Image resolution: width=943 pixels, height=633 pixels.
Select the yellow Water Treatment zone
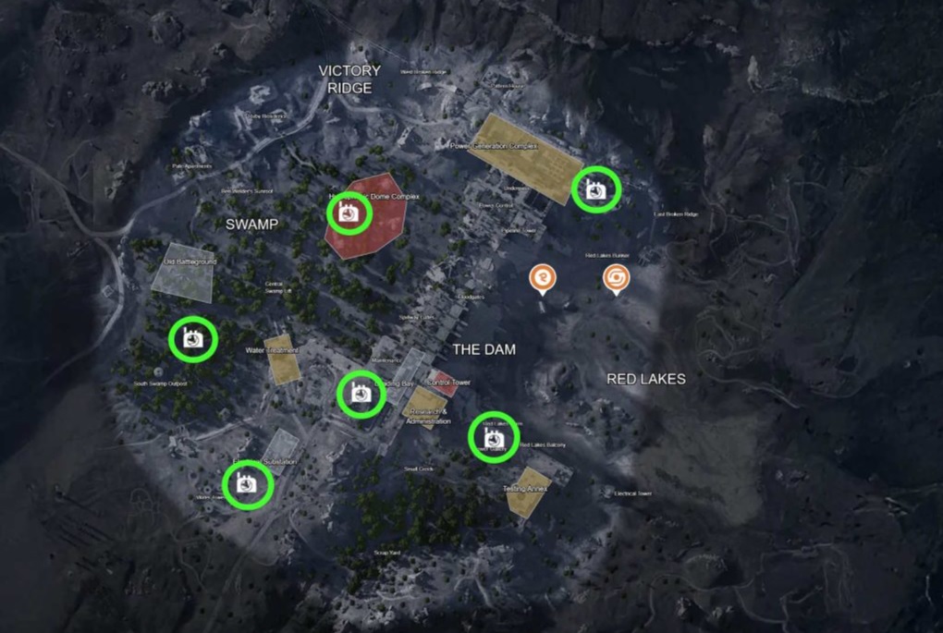pos(283,359)
